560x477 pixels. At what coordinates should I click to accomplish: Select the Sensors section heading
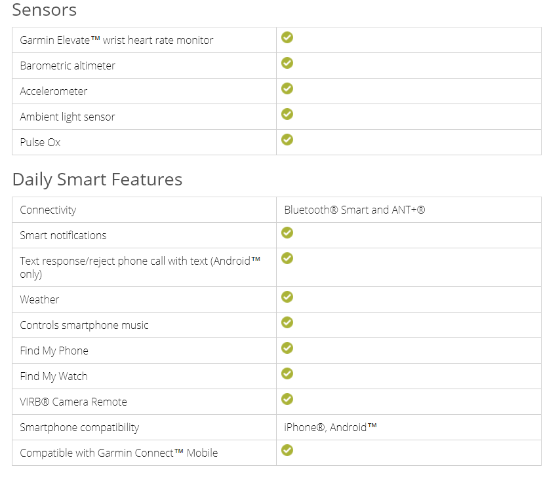(45, 10)
